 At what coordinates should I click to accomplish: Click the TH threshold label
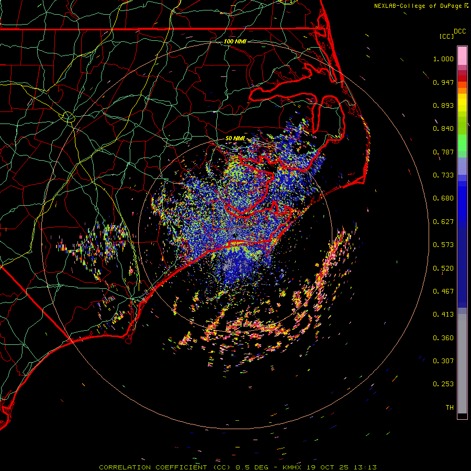[450, 408]
